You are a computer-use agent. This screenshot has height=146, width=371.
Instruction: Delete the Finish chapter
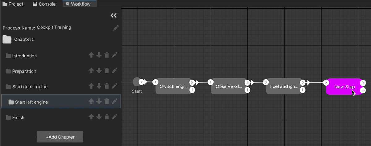coord(107,117)
